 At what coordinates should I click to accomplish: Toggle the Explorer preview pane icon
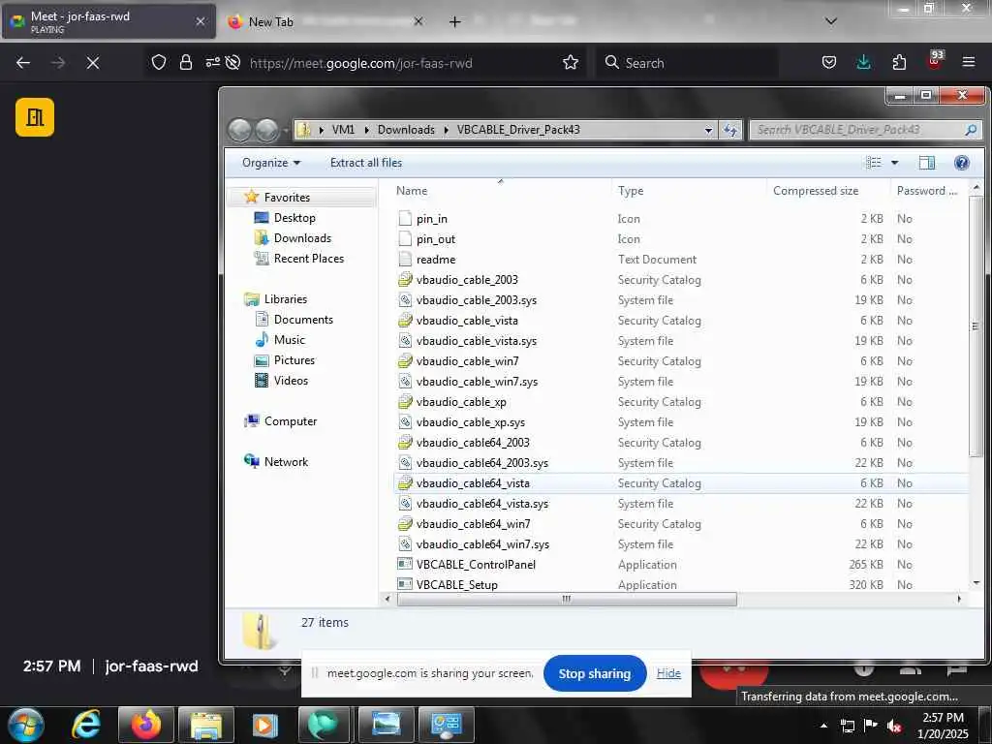tap(927, 163)
